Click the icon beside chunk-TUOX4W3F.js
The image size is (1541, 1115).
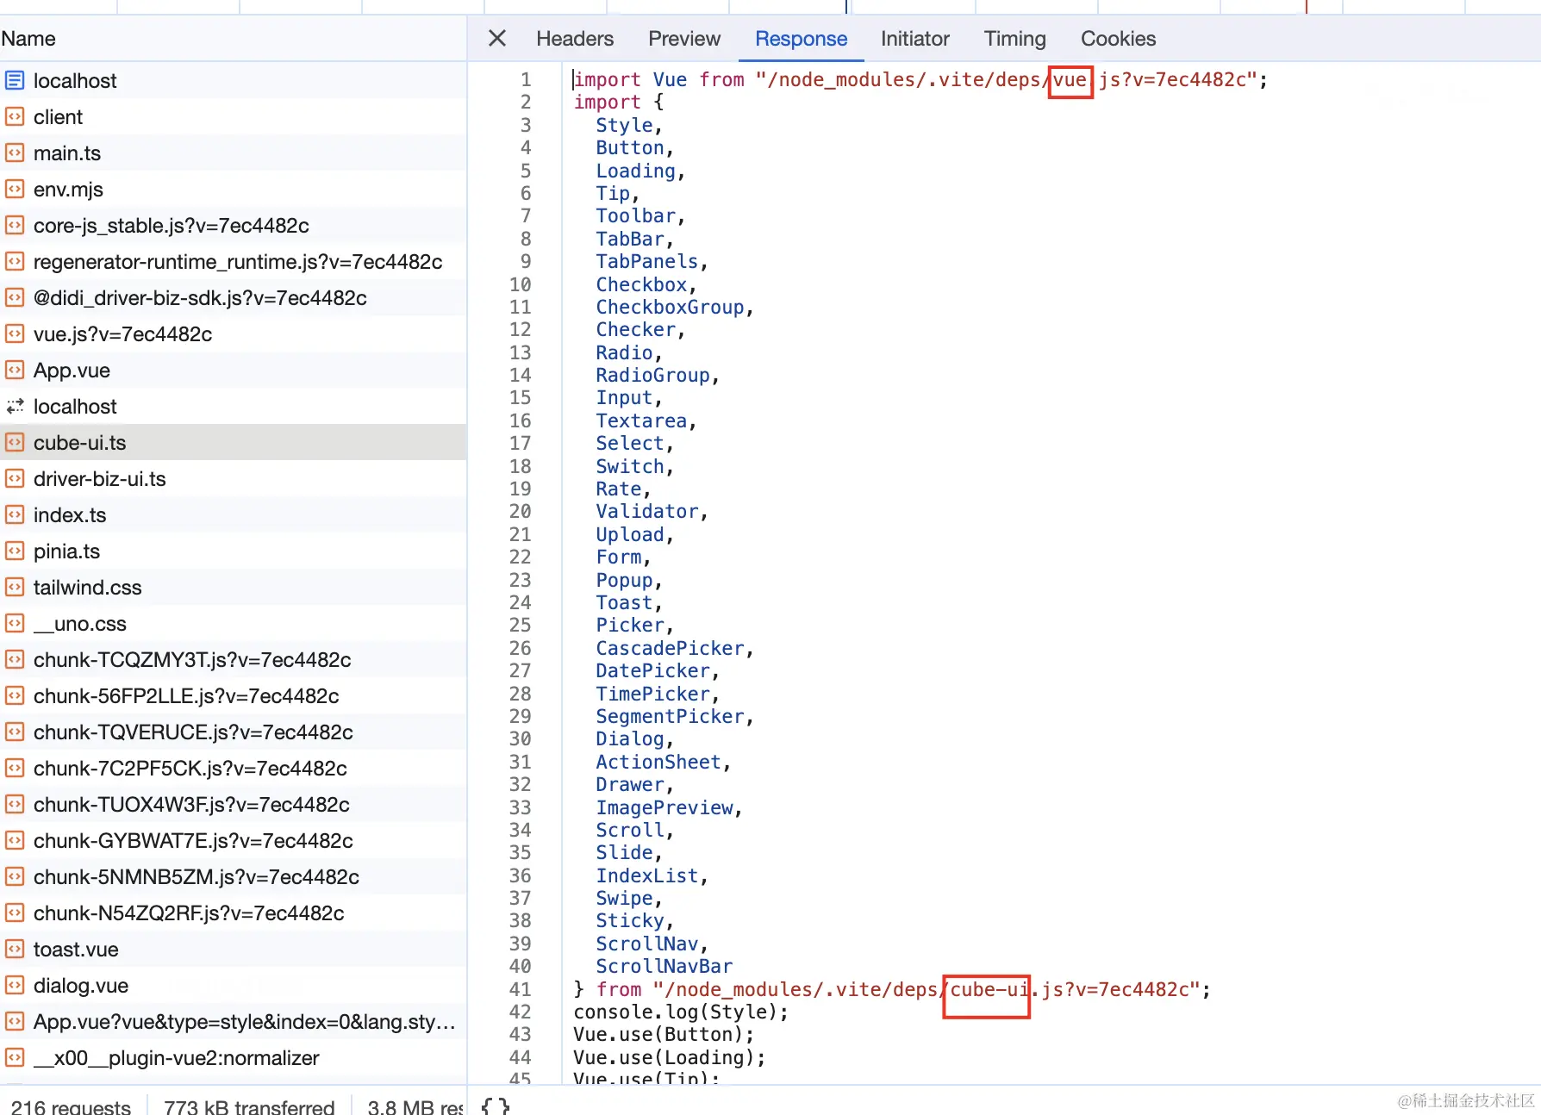(15, 805)
